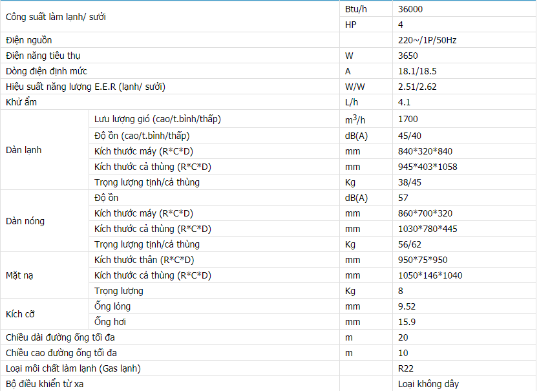
Task: Click the R22 refrigerant value
Action: [x=406, y=368]
